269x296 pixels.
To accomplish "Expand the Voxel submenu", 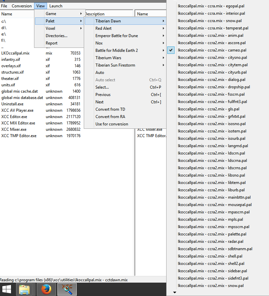I will point(59,28).
